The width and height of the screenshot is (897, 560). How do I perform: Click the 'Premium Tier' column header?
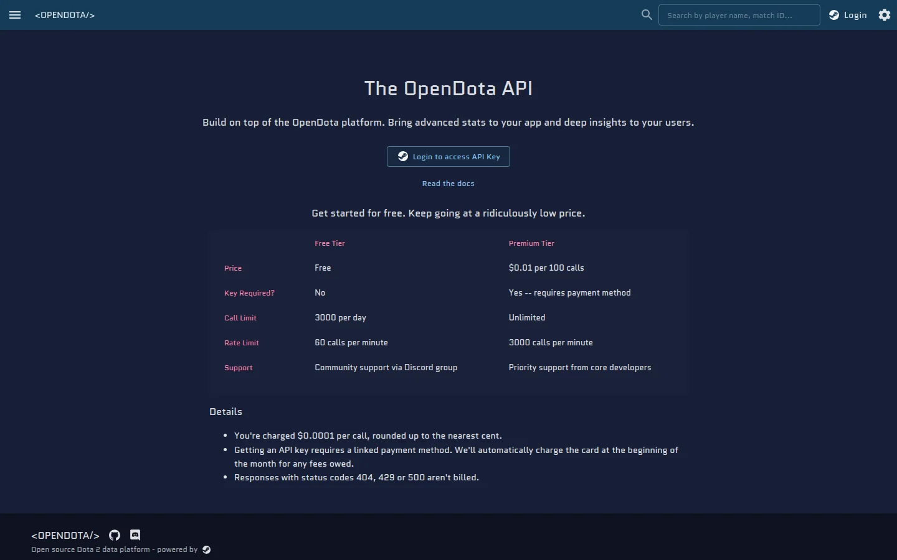(x=531, y=243)
